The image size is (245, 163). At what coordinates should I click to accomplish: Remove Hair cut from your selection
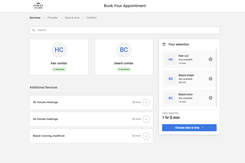(210, 59)
